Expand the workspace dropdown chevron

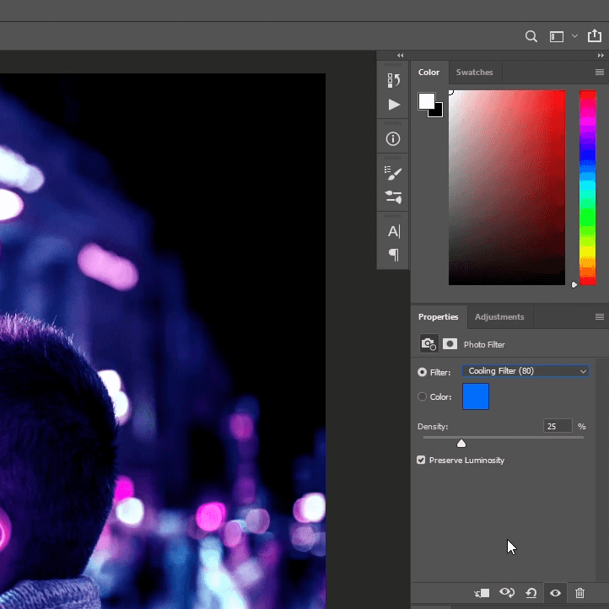(x=574, y=36)
